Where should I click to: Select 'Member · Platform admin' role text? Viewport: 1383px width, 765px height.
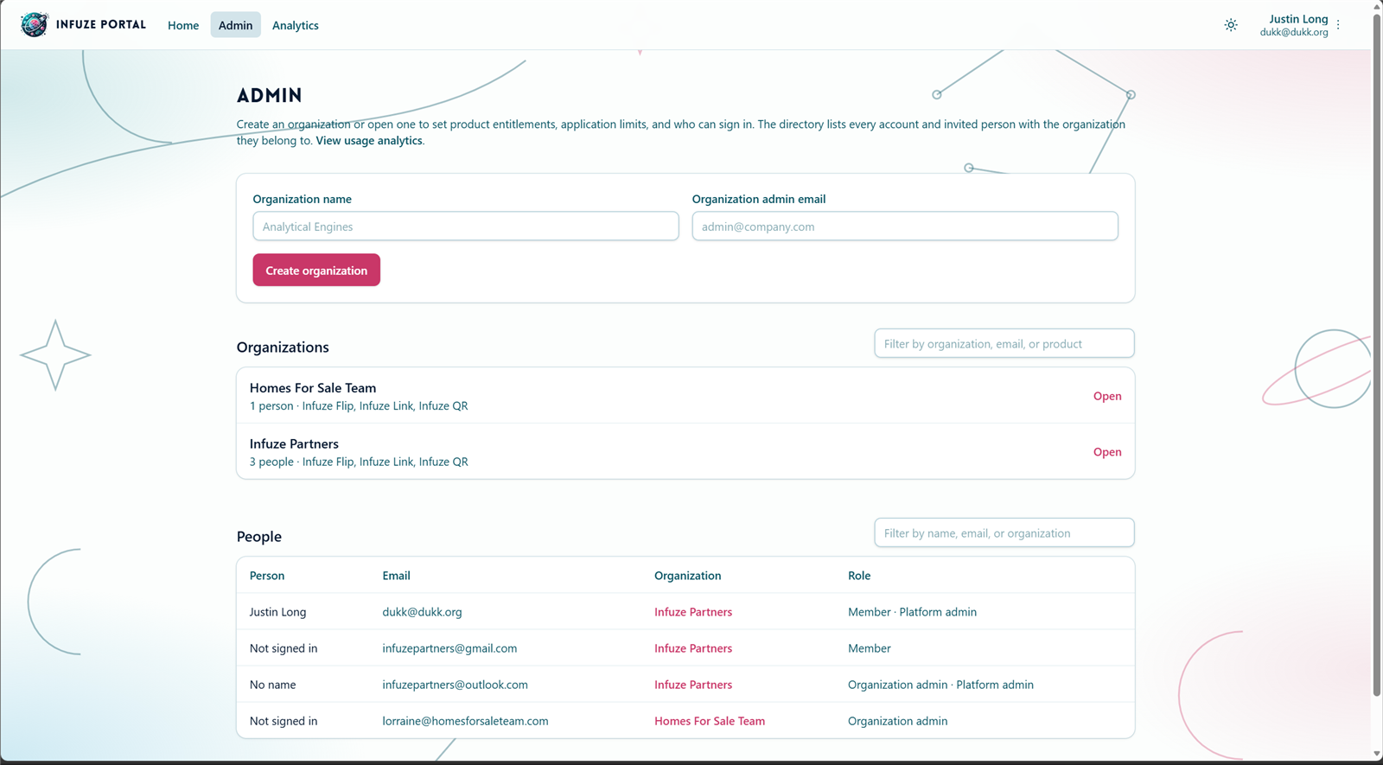coord(912,612)
